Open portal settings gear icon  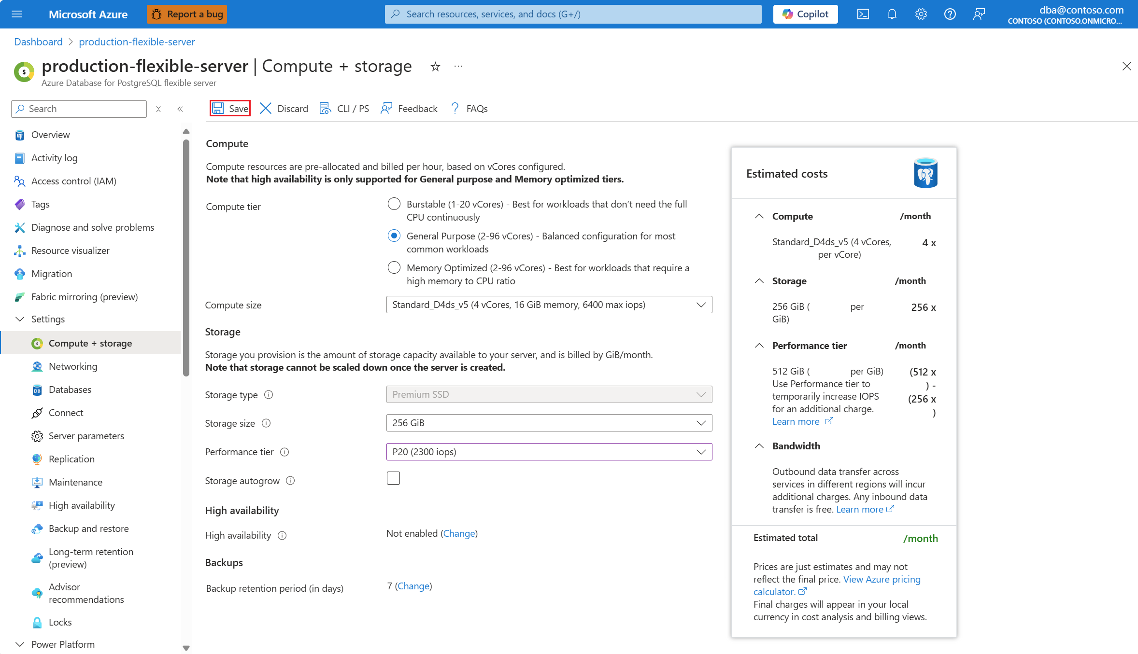pos(921,14)
